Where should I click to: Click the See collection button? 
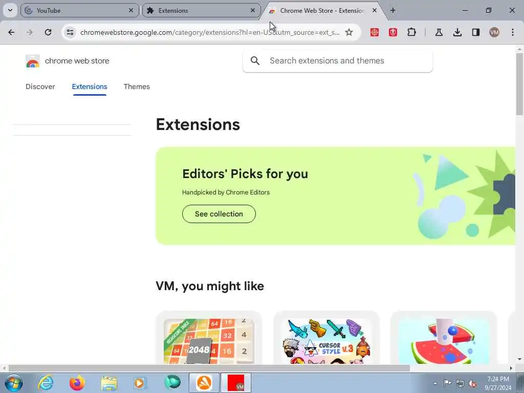pyautogui.click(x=219, y=214)
